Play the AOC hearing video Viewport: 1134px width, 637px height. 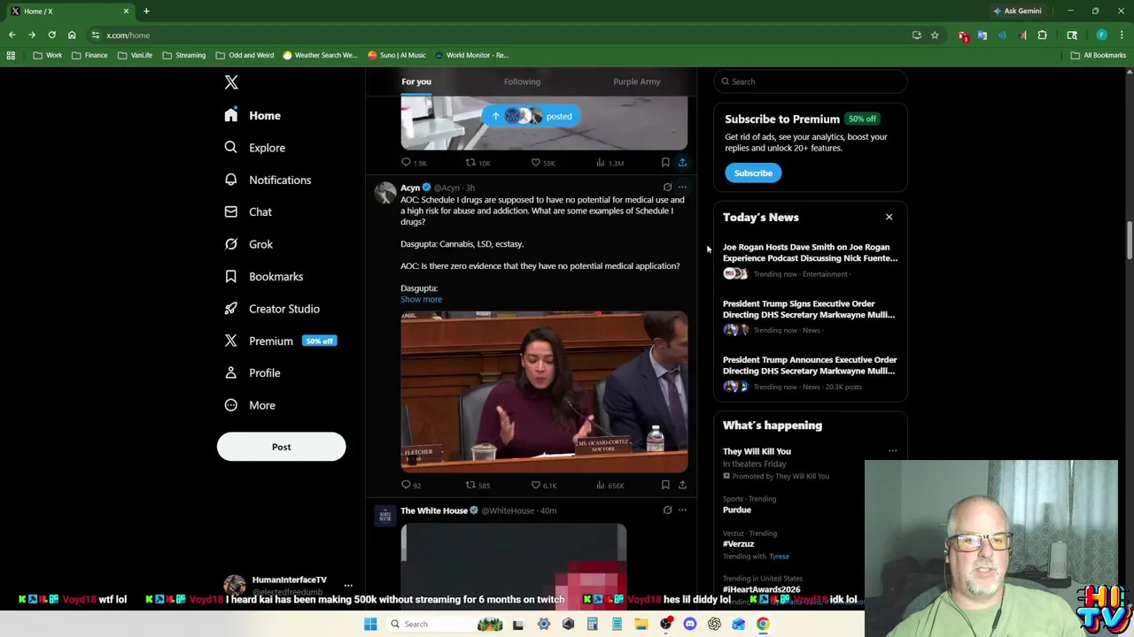click(544, 392)
